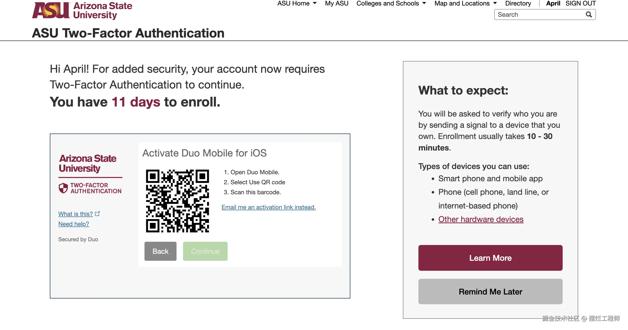Click the SIGN OUT link

(580, 3)
